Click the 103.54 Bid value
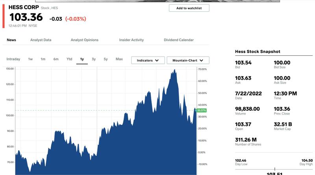 click(x=243, y=63)
